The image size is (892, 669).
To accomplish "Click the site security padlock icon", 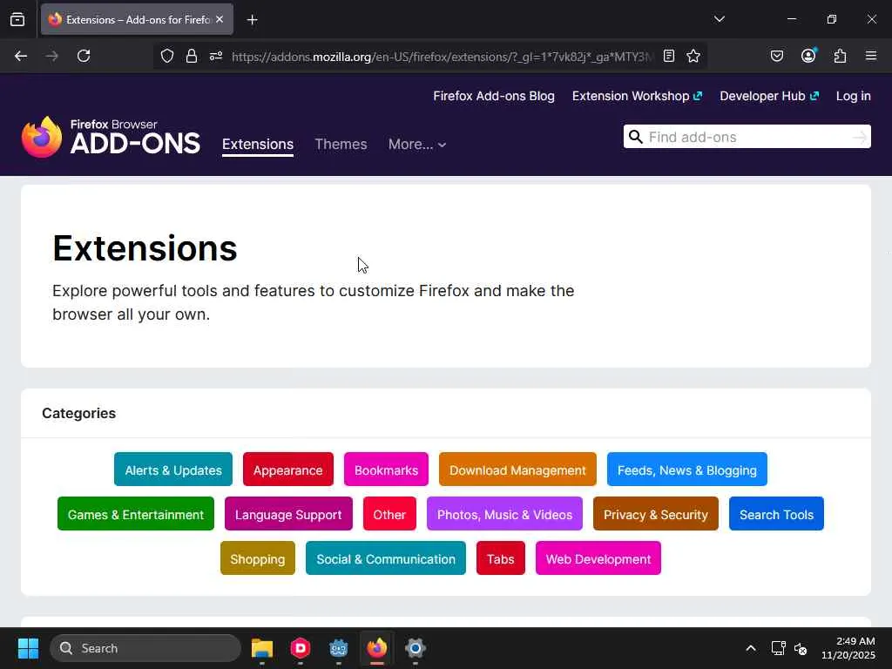I will click(192, 56).
